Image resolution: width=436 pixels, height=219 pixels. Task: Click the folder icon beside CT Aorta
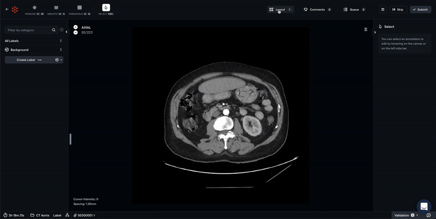32,215
